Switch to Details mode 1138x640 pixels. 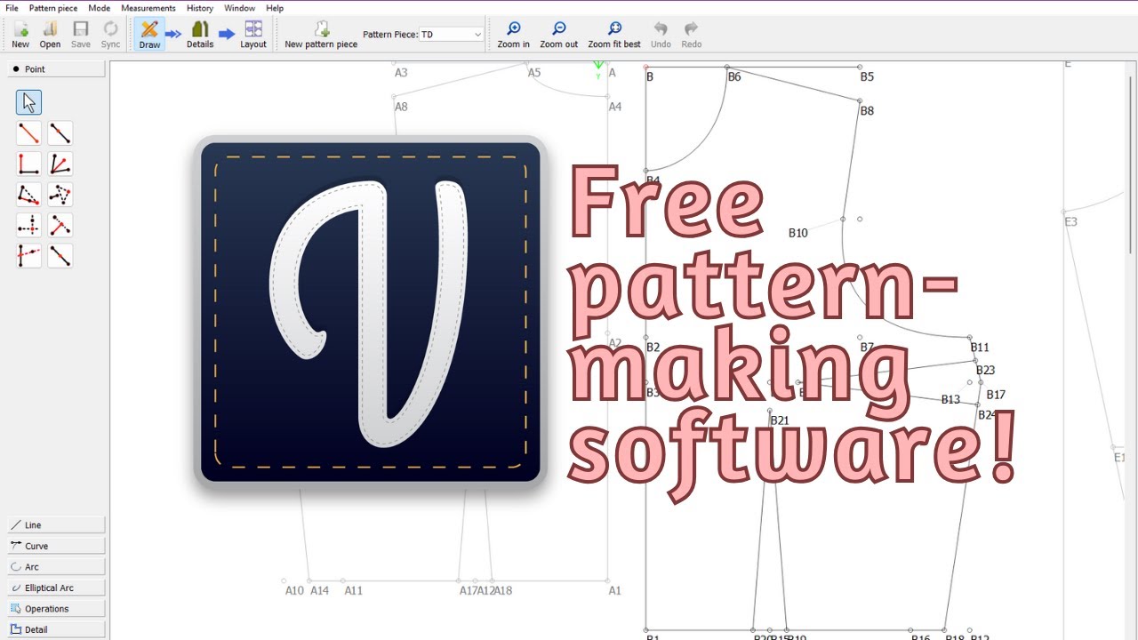coord(200,35)
